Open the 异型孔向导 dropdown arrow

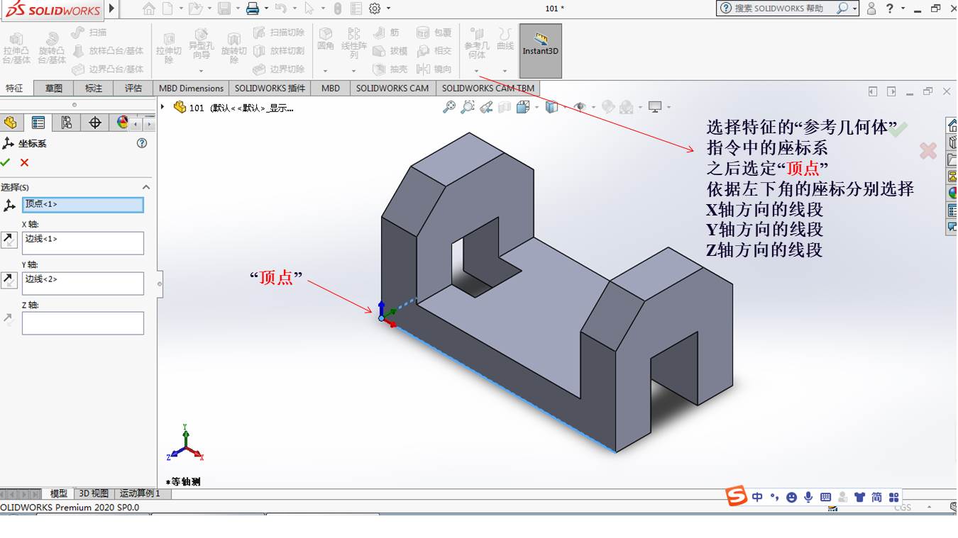tap(201, 71)
